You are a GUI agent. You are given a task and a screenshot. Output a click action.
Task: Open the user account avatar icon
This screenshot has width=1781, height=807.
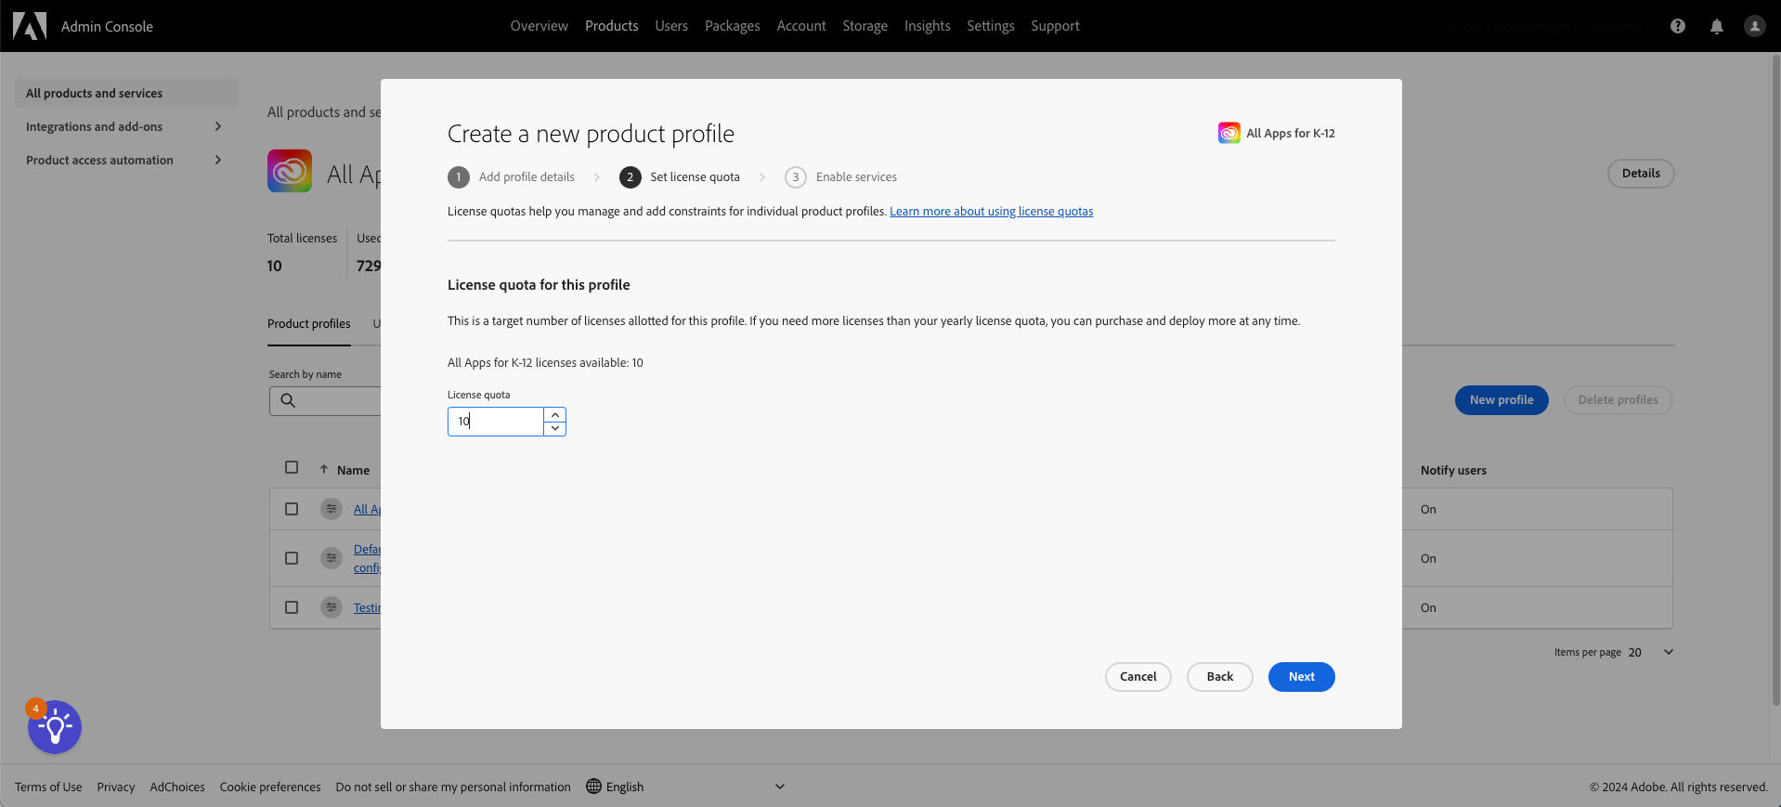tap(1754, 26)
